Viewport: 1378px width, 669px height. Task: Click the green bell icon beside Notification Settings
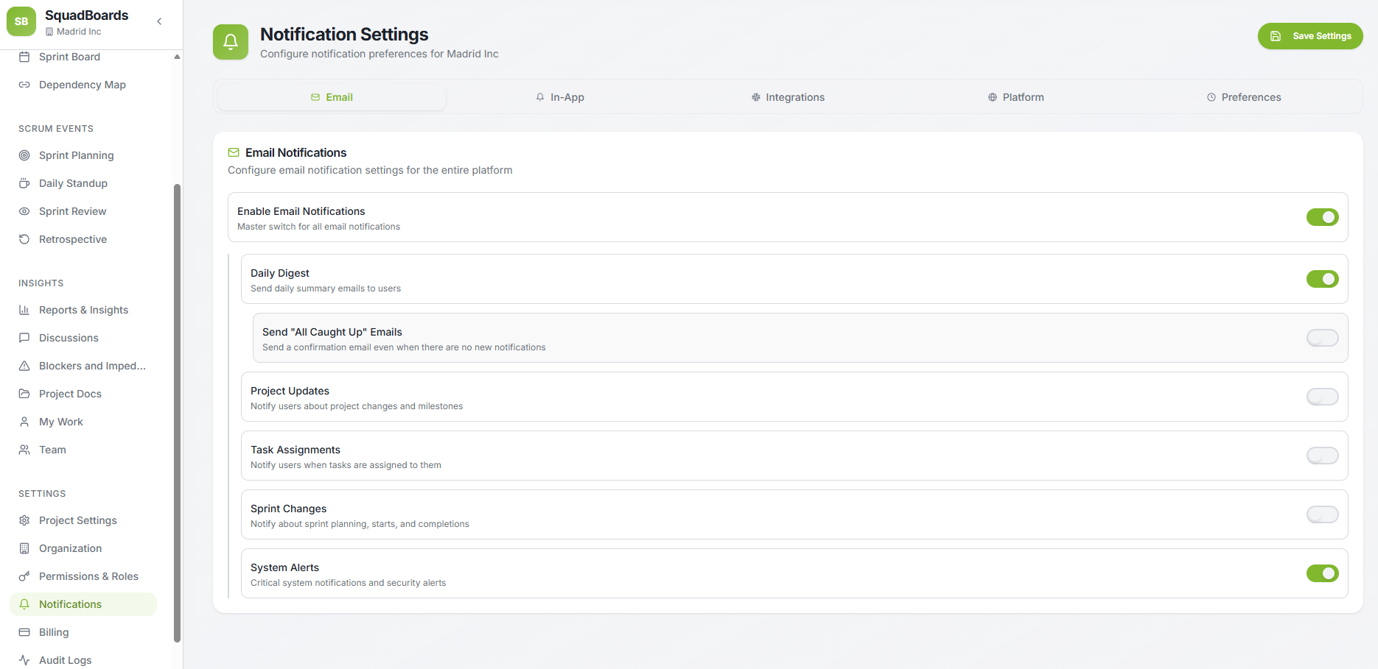[231, 42]
